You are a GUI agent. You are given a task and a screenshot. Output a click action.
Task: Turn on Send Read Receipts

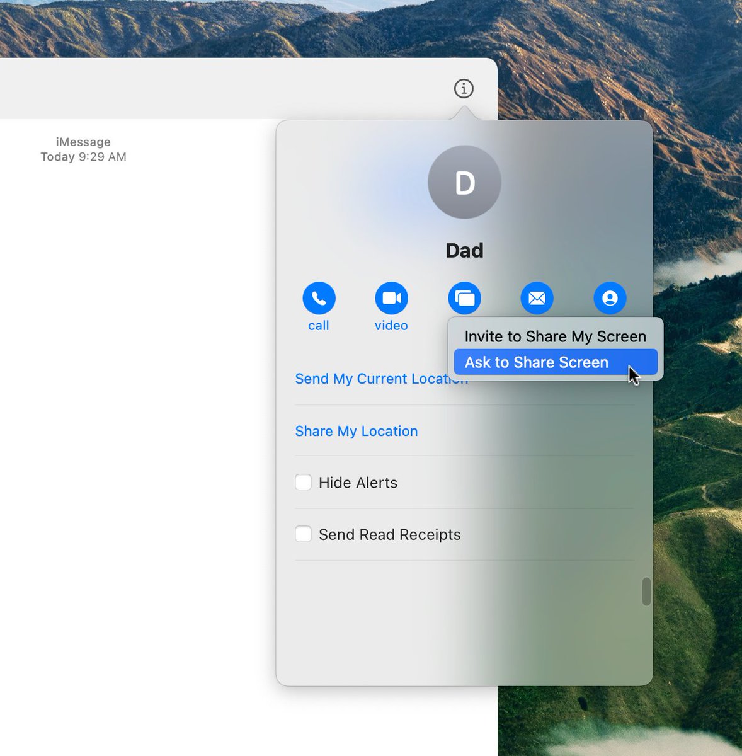303,534
